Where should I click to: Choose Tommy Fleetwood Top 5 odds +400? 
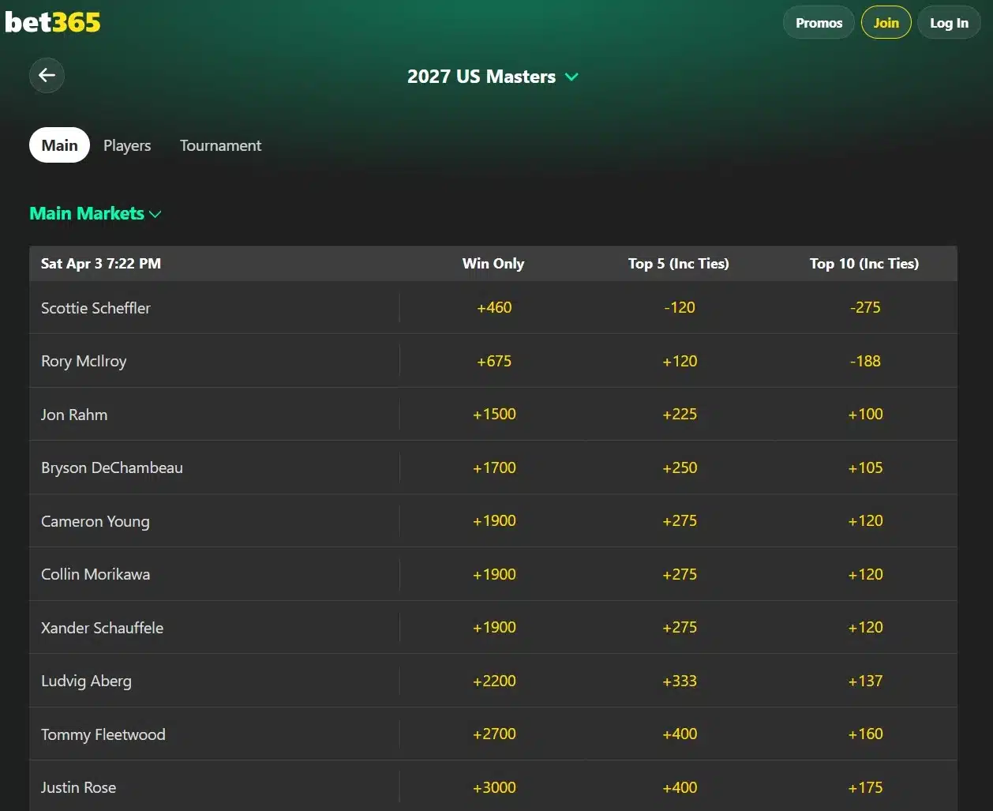click(680, 734)
